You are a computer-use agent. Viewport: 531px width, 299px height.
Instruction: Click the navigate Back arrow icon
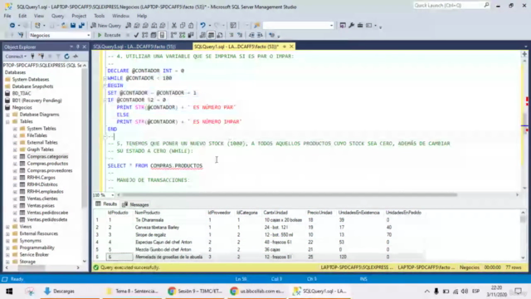(x=12, y=26)
